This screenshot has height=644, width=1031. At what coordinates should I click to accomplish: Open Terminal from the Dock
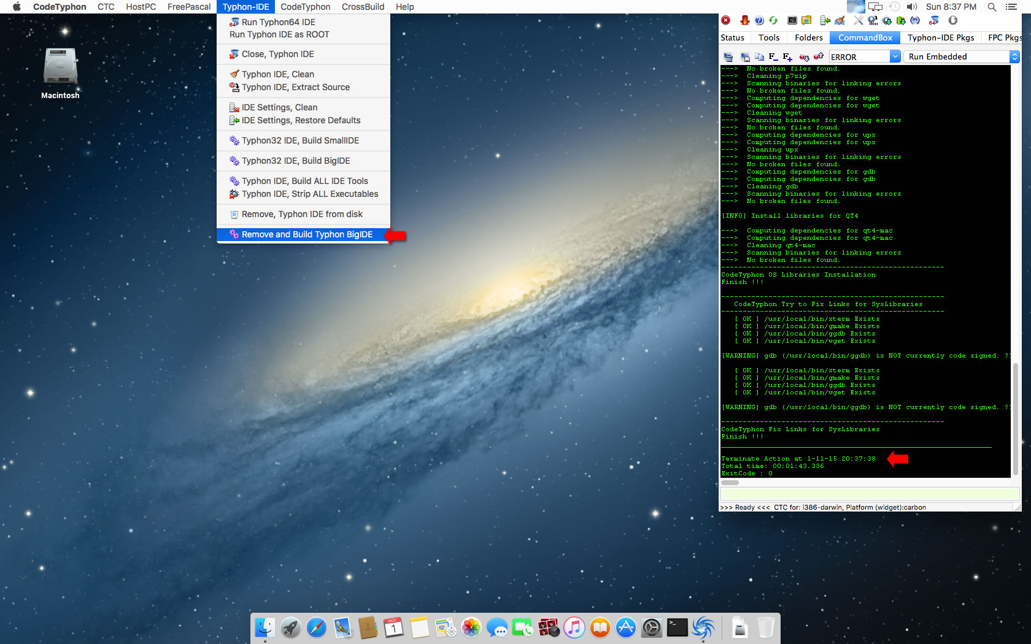tap(678, 627)
